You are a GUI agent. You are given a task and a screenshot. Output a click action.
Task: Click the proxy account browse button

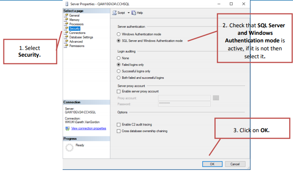point(216,98)
